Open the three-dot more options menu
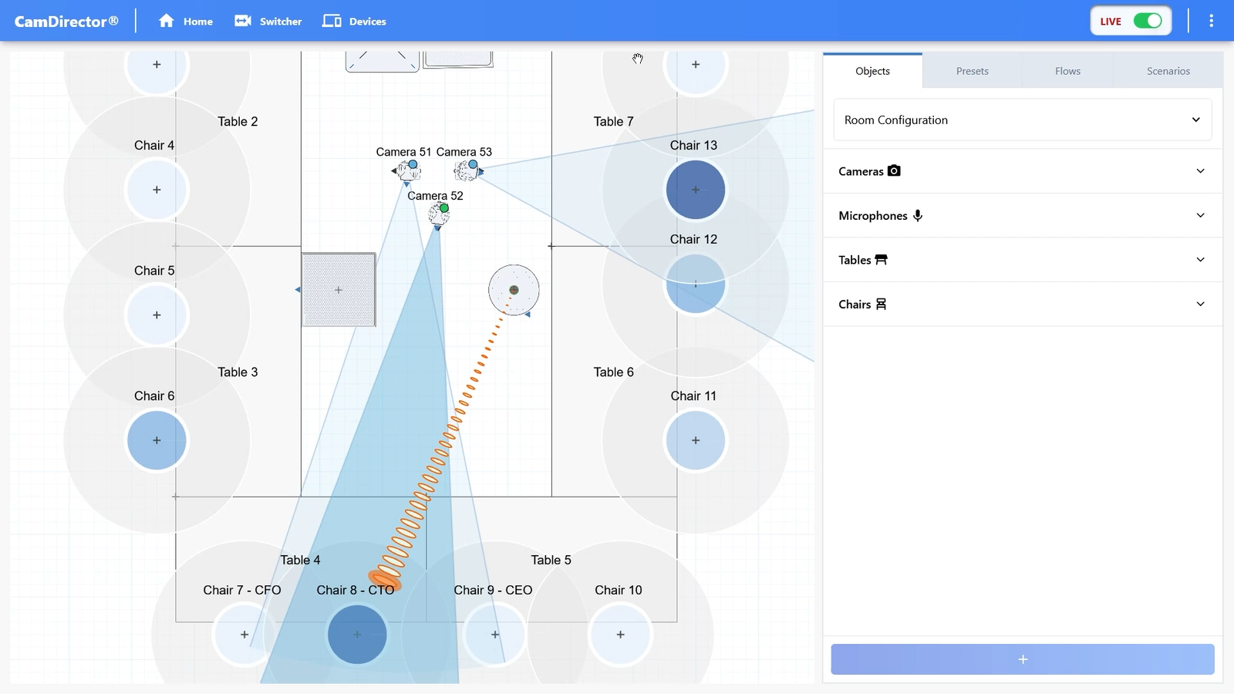Screen dimensions: 1234x694 coord(1211,21)
